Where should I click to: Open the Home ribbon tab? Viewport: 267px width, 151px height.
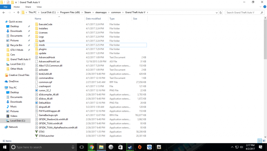tap(17, 7)
